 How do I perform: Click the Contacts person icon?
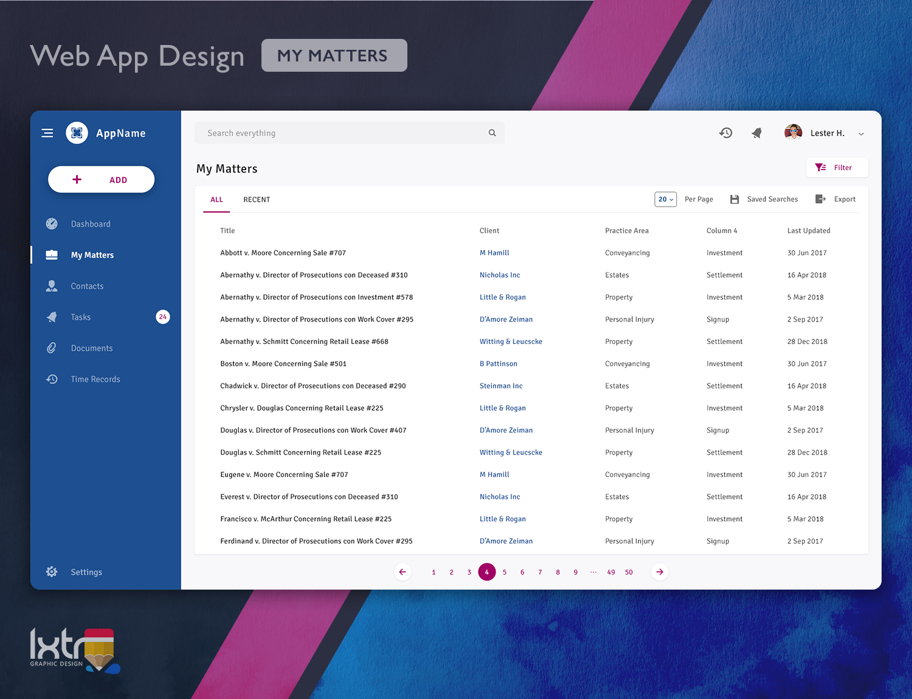(52, 286)
